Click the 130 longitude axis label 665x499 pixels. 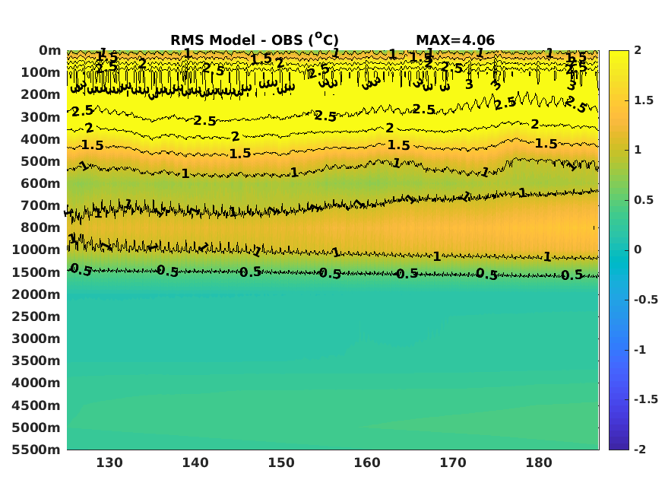[x=109, y=462]
